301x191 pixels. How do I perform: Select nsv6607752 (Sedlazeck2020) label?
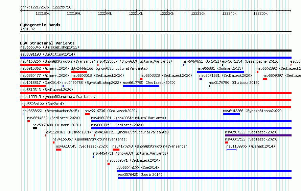117,125
